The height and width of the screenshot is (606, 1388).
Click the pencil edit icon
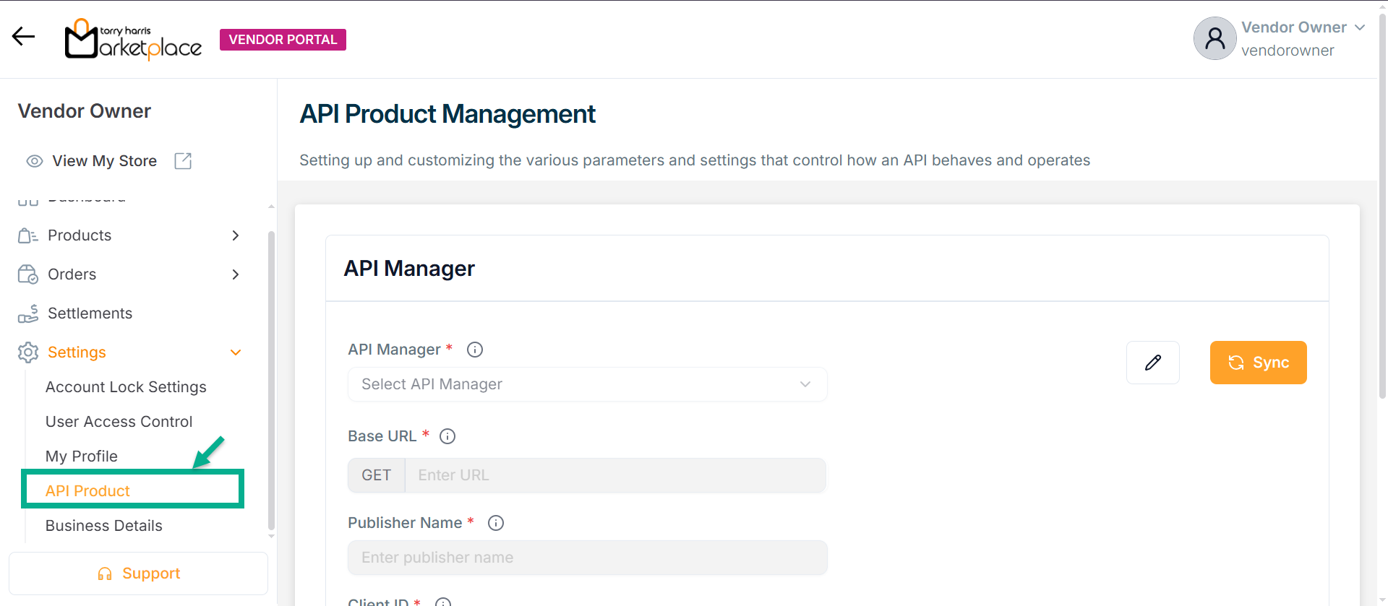click(1153, 363)
